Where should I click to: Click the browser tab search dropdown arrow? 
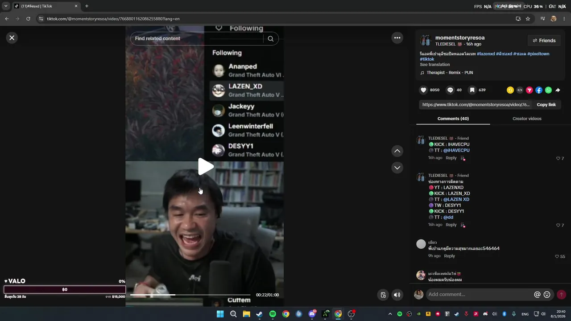[x=6, y=6]
